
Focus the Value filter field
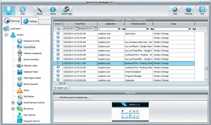[172, 29]
